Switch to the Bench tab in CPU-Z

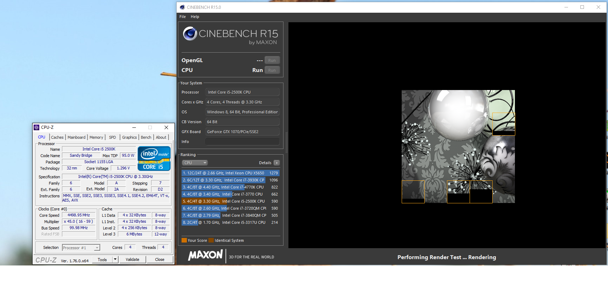pos(146,137)
